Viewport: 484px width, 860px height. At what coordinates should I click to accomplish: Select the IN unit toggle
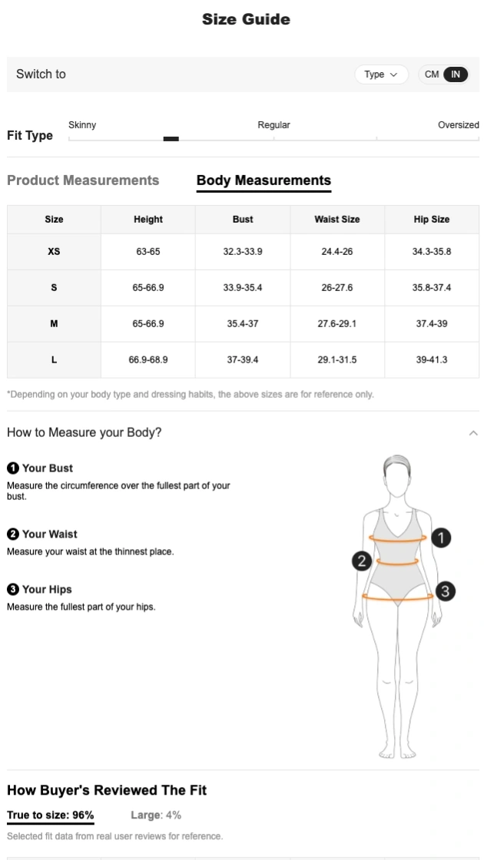click(456, 74)
